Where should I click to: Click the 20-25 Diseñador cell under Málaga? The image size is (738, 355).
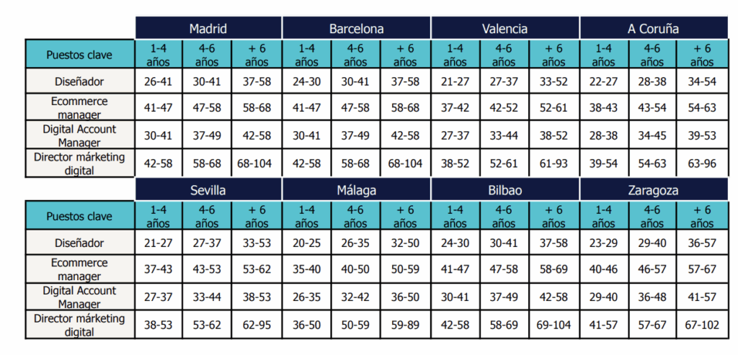[306, 243]
